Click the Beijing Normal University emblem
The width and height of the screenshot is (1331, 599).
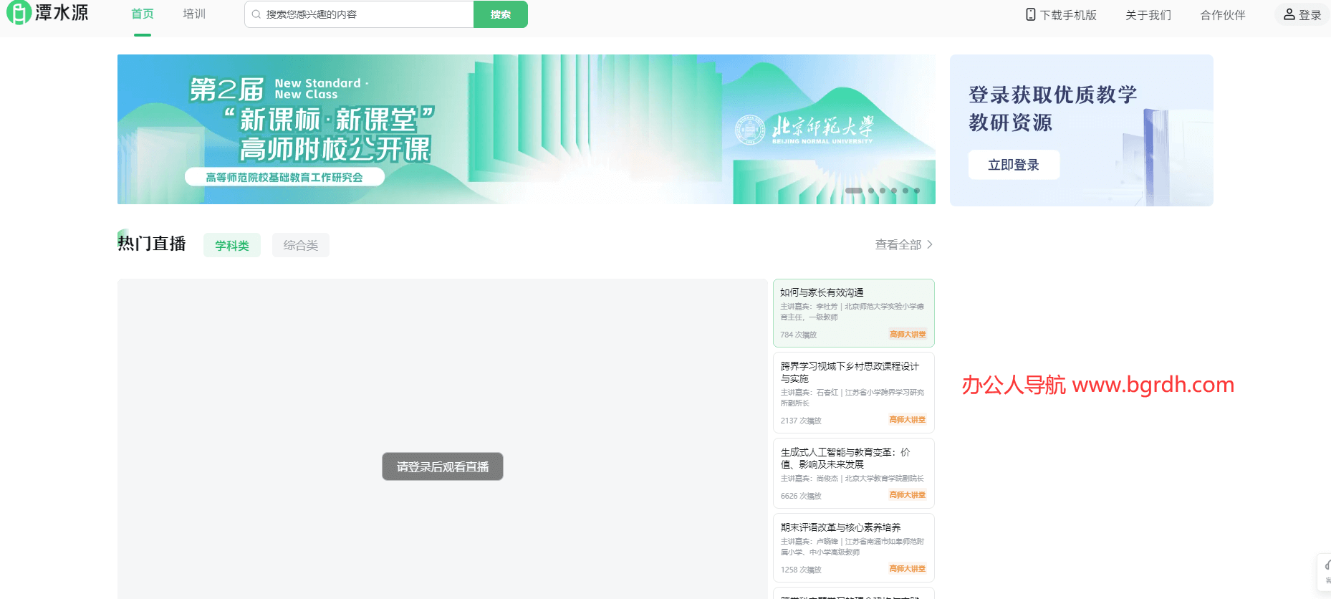(x=750, y=130)
